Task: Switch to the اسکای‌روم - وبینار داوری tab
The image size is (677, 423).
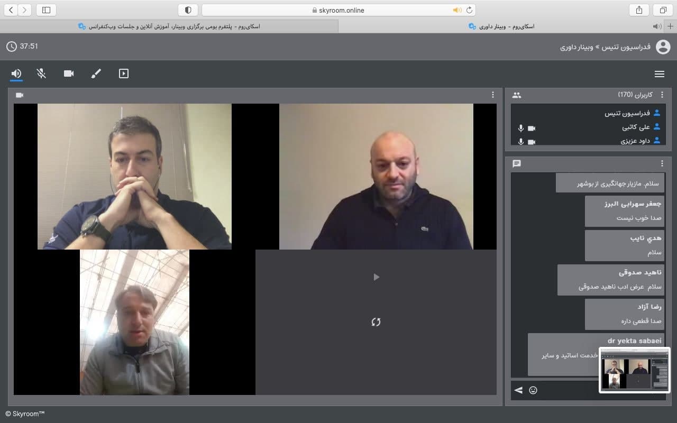Action: (x=501, y=26)
